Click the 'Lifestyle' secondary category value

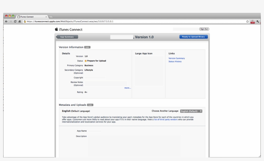pyautogui.click(x=89, y=70)
